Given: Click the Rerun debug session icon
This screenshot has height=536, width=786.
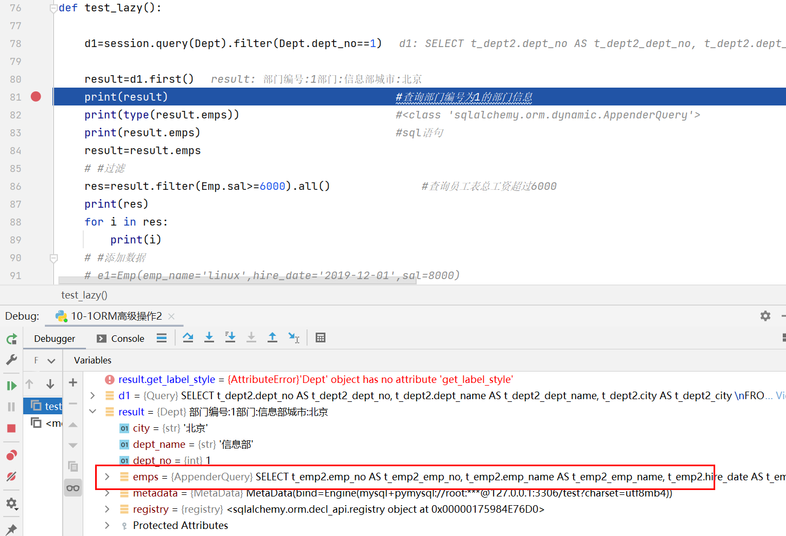Looking at the screenshot, I should point(11,339).
